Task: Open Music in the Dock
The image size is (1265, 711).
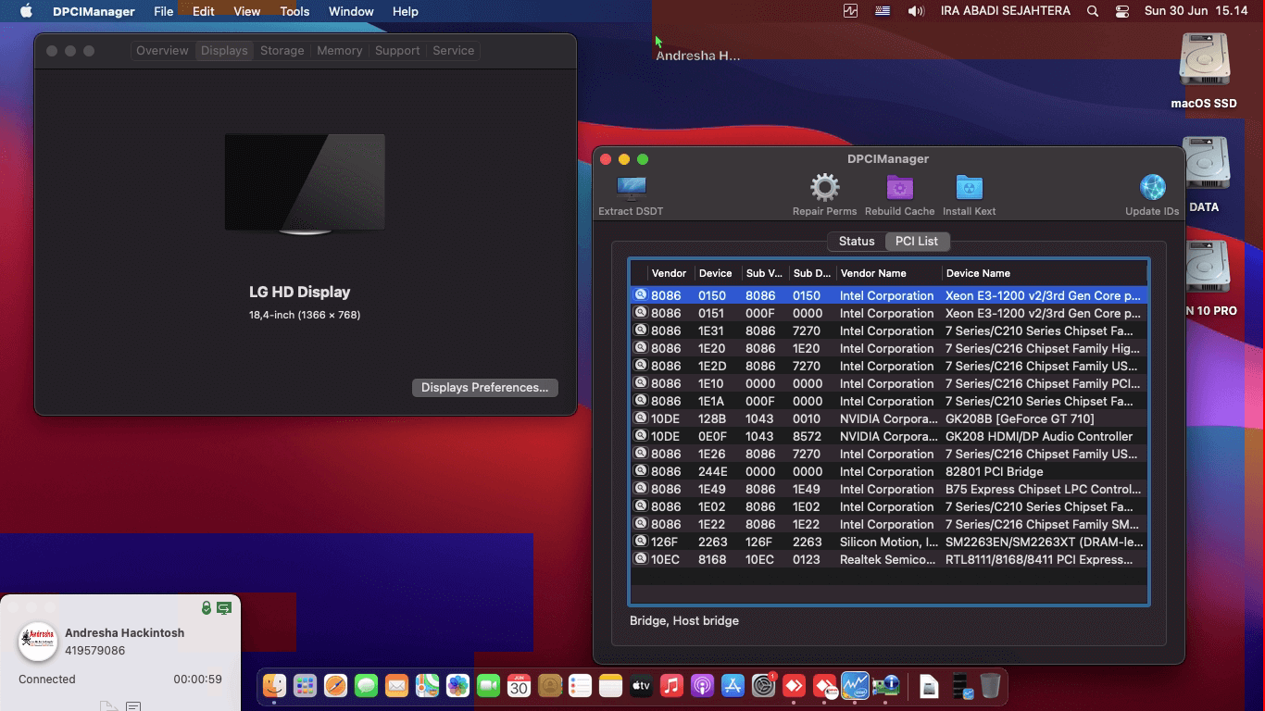Action: coord(671,686)
